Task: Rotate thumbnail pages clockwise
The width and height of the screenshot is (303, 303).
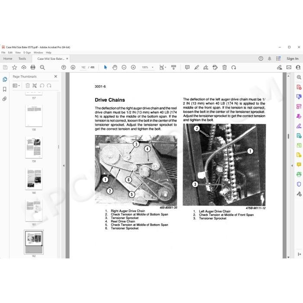Action: 49,85
